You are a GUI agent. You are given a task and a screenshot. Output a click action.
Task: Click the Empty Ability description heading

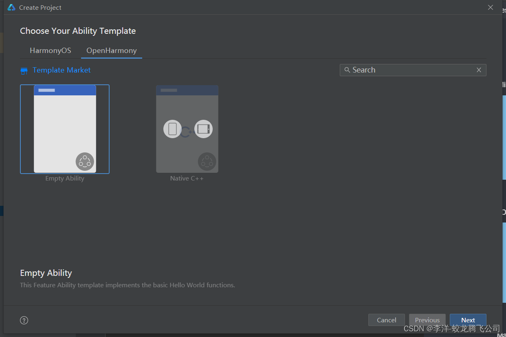pos(46,273)
